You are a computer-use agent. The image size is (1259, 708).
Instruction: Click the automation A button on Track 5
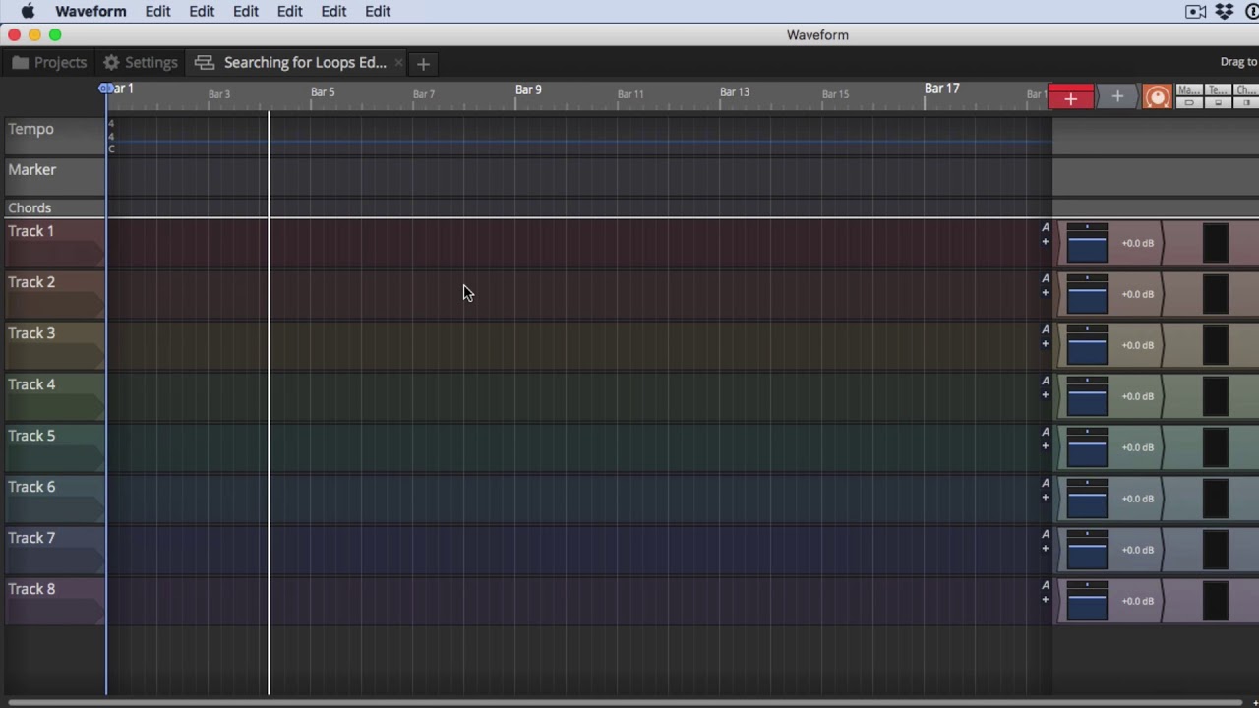[1046, 432]
